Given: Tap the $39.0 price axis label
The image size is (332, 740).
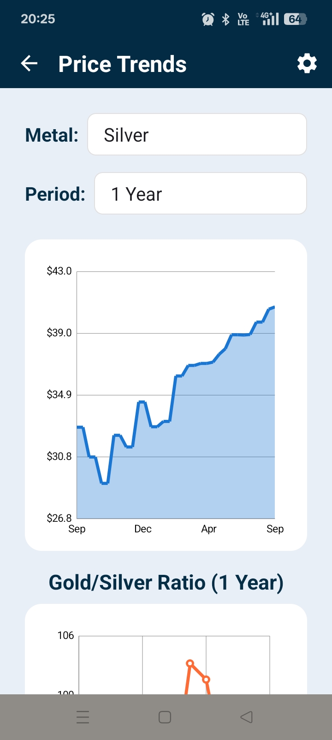Looking at the screenshot, I should pyautogui.click(x=59, y=333).
